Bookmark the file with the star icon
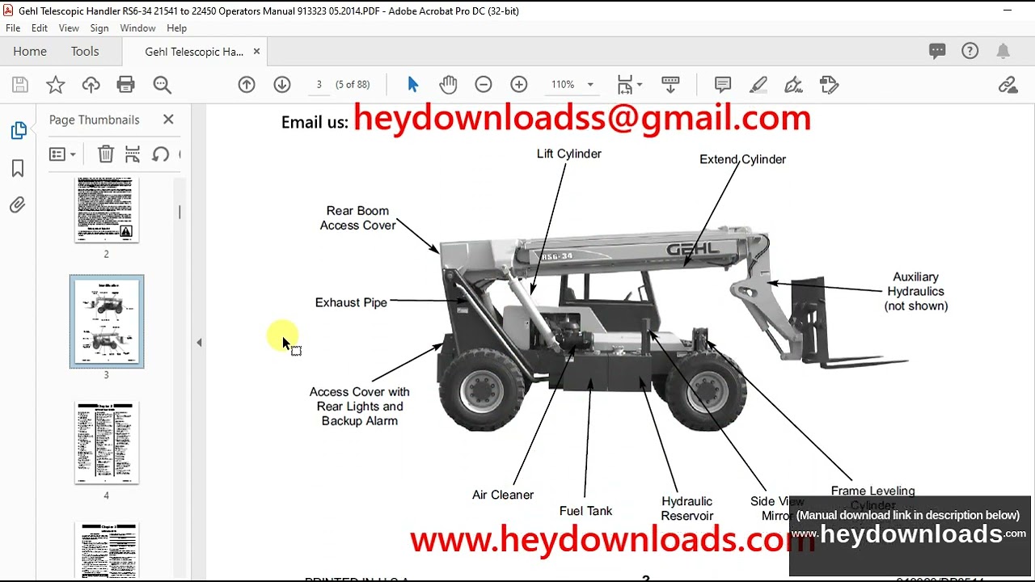The image size is (1035, 582). click(55, 85)
